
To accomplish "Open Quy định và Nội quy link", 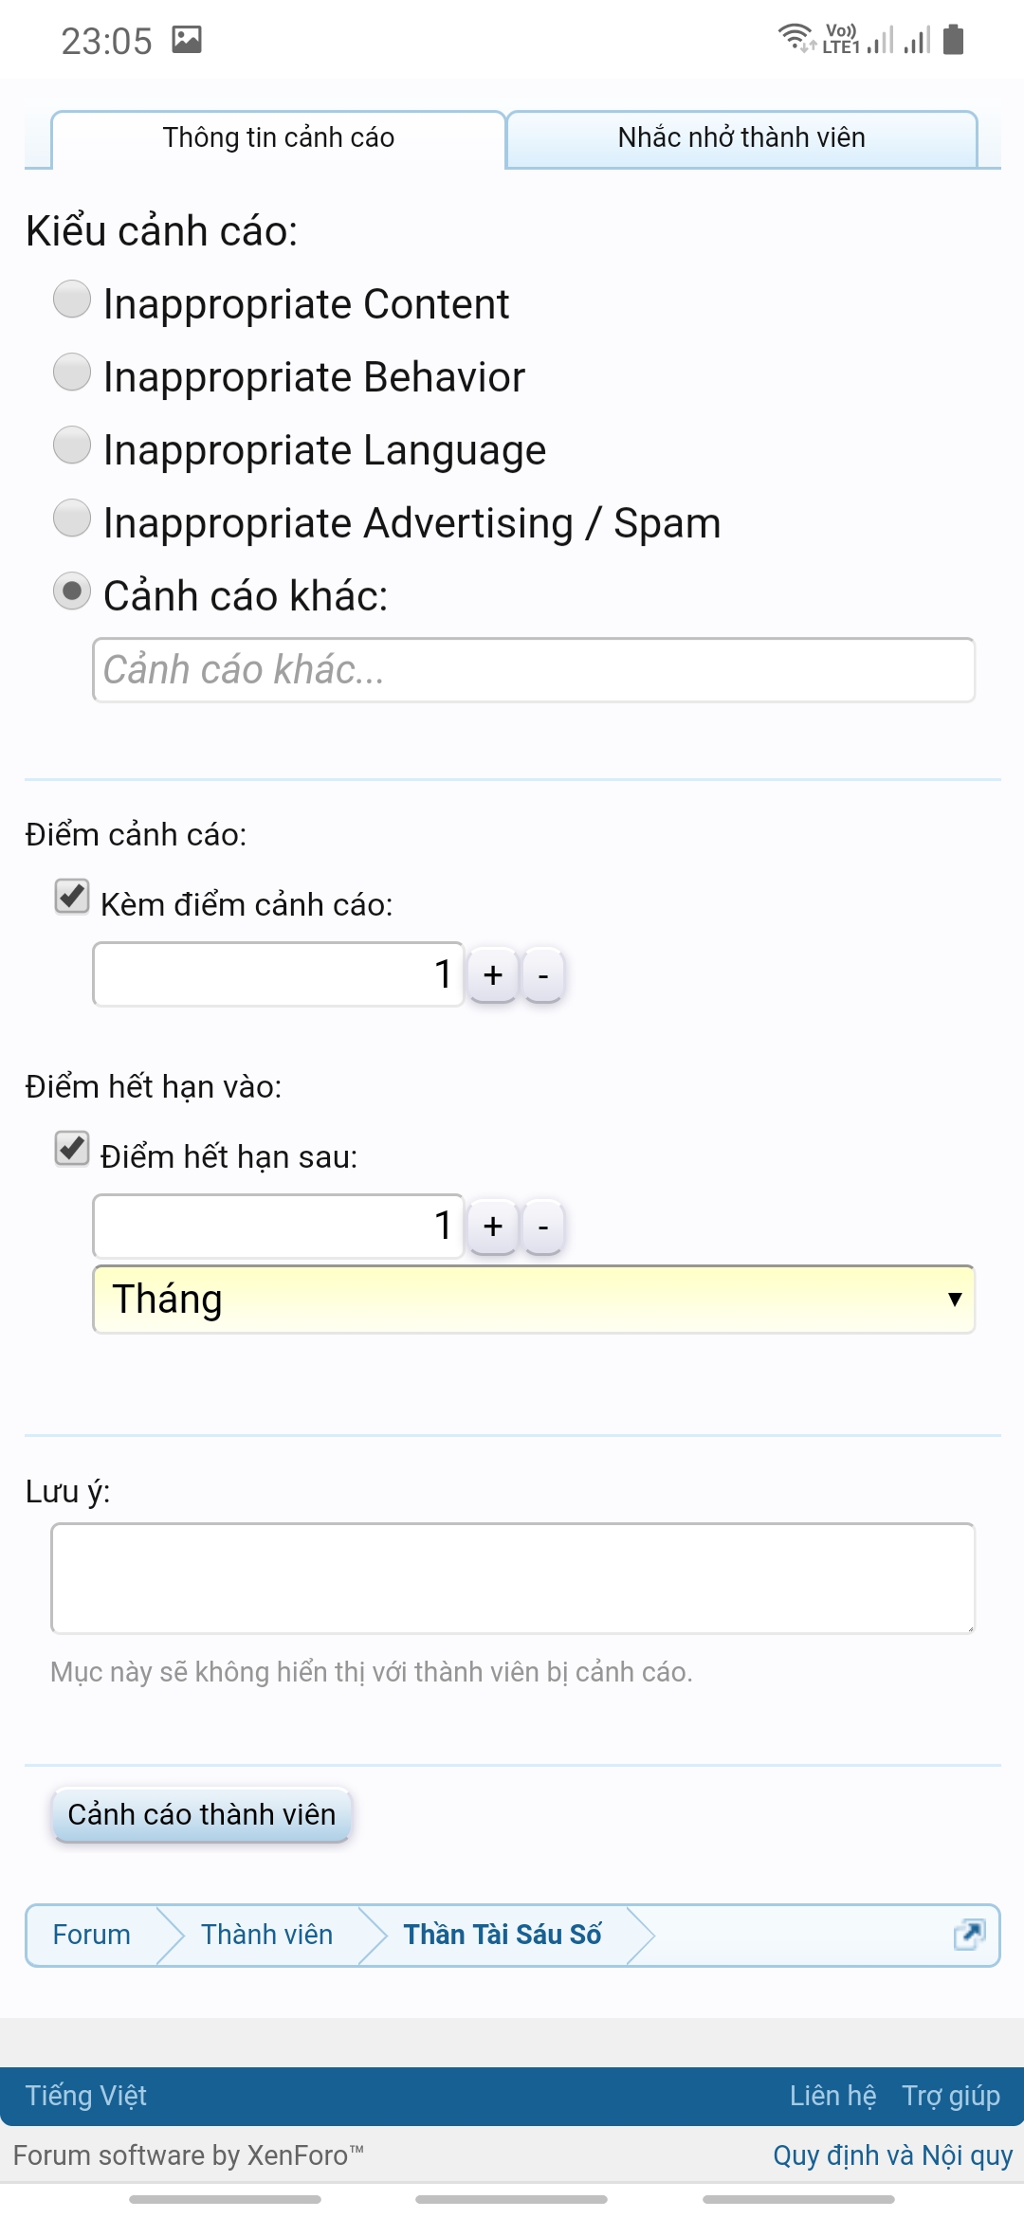I will click(x=892, y=2155).
